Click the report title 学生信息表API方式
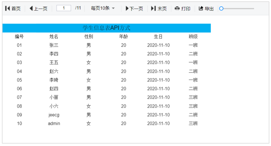 tap(106, 28)
